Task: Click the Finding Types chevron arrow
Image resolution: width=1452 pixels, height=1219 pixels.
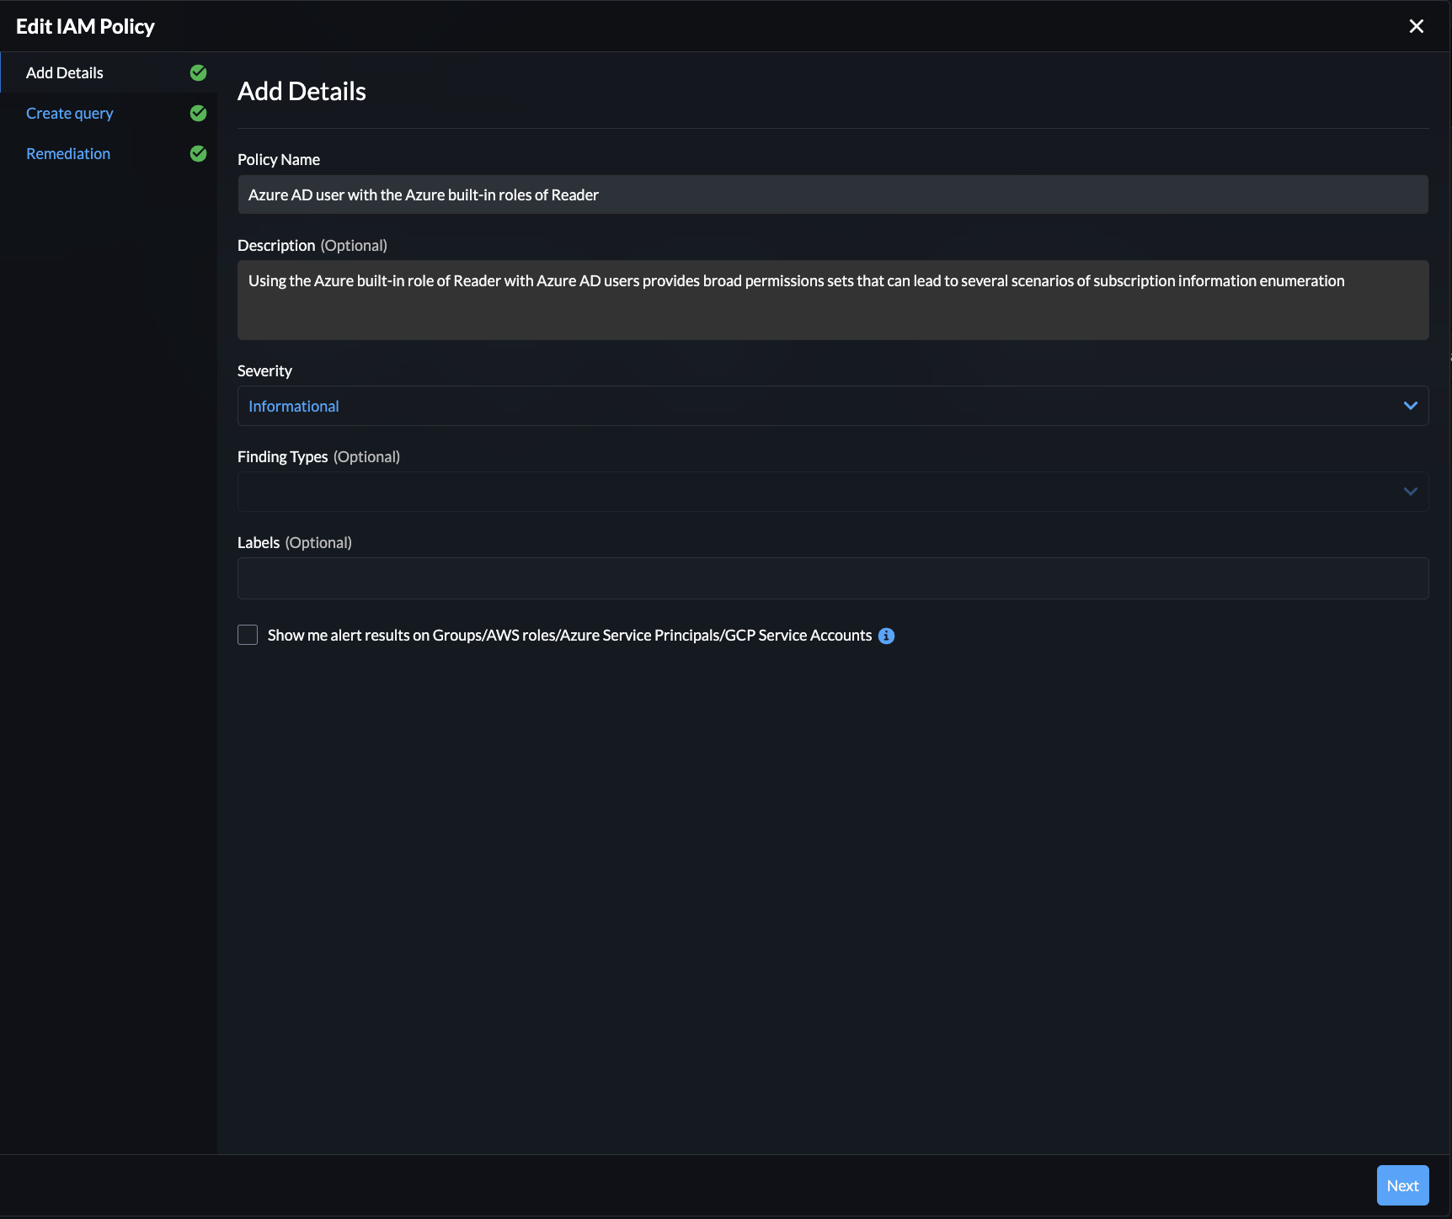Action: click(x=1410, y=492)
